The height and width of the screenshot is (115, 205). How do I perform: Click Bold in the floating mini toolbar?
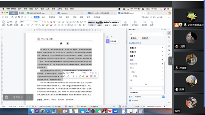[73, 76]
